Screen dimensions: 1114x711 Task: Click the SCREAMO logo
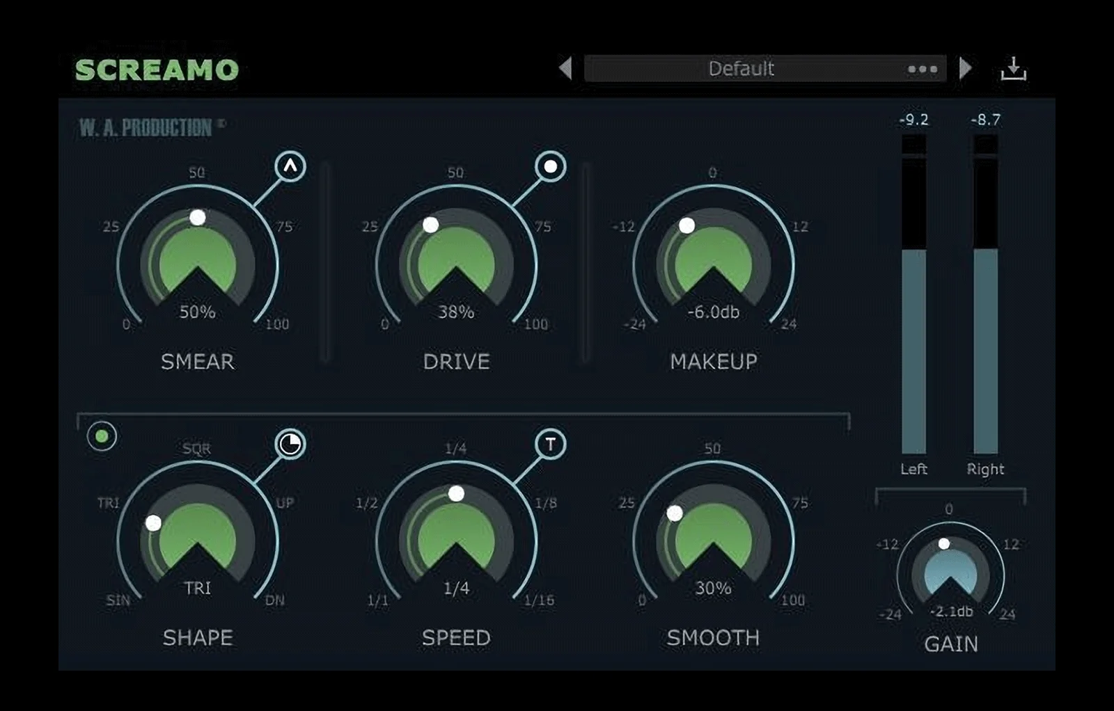pos(157,70)
